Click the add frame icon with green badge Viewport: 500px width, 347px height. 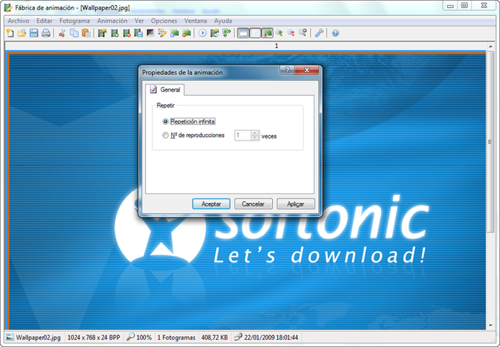point(115,33)
